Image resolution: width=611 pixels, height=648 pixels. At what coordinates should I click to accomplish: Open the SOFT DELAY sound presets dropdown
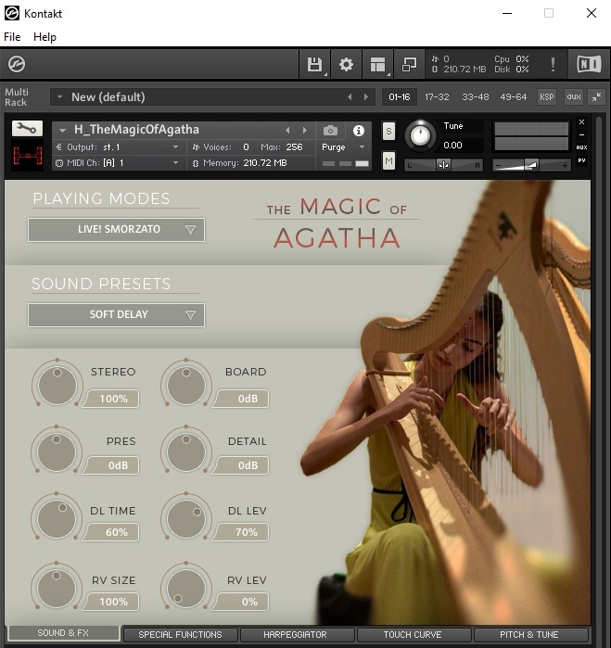(116, 315)
